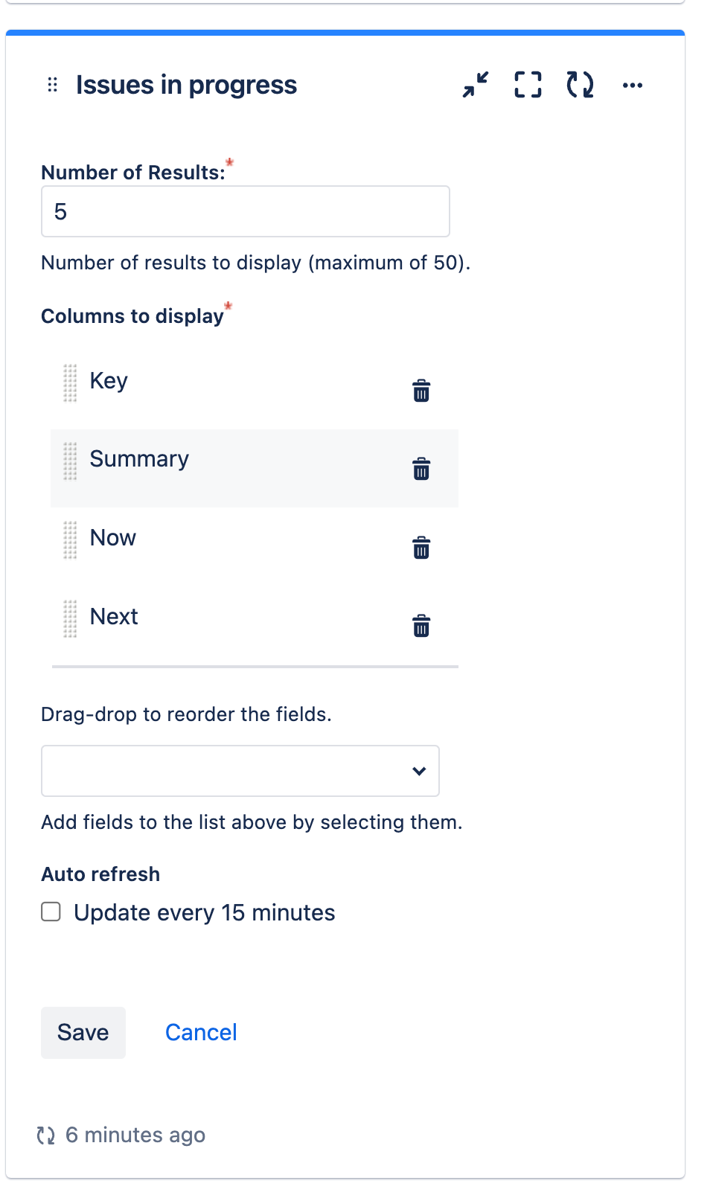Click inside the Number of Results field

[246, 211]
